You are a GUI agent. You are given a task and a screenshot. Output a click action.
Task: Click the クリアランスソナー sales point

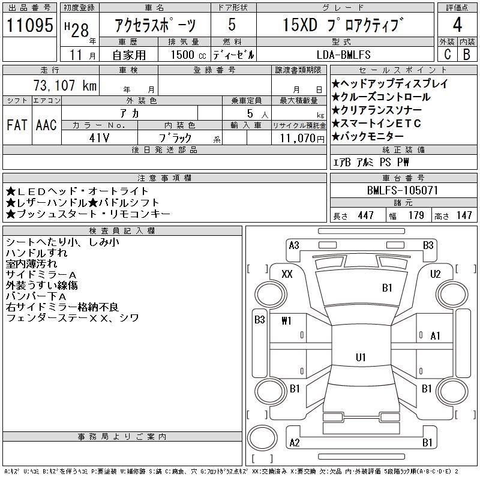(377, 110)
